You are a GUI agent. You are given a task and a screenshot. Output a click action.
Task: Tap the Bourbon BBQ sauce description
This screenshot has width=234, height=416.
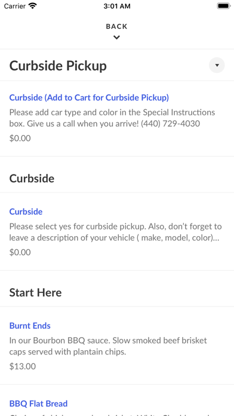[108, 346]
